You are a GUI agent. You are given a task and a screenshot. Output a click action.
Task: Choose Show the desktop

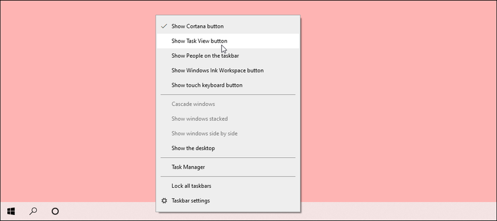coord(228,148)
